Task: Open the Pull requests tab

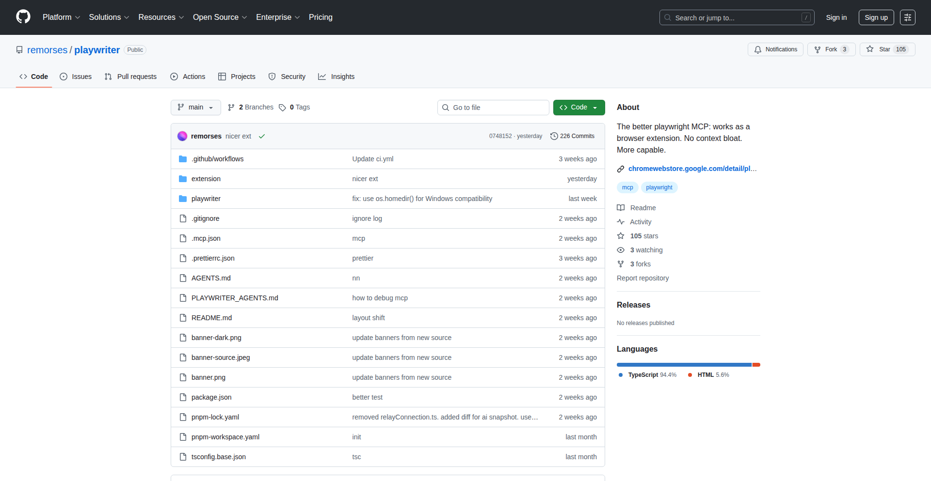Action: 130,77
